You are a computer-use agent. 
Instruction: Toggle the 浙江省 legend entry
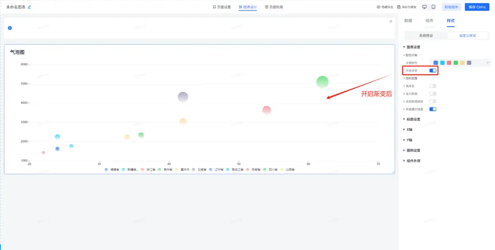[148, 170]
